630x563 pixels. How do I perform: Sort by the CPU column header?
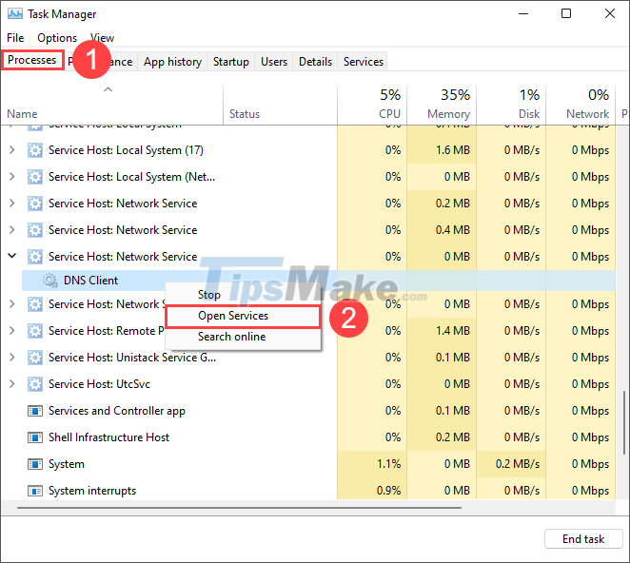372,105
